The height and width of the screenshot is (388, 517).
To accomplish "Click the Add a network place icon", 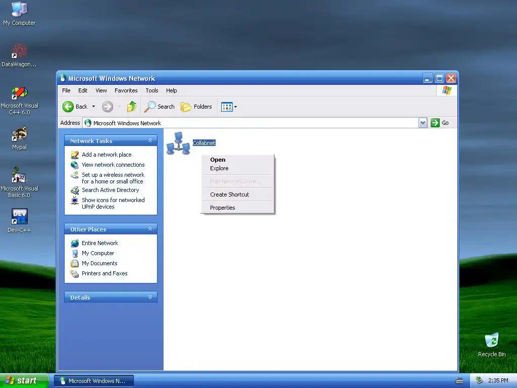I will (75, 155).
